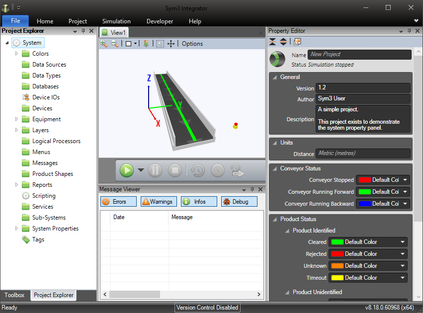Click Version Control Disabled status button

[x=207, y=308]
